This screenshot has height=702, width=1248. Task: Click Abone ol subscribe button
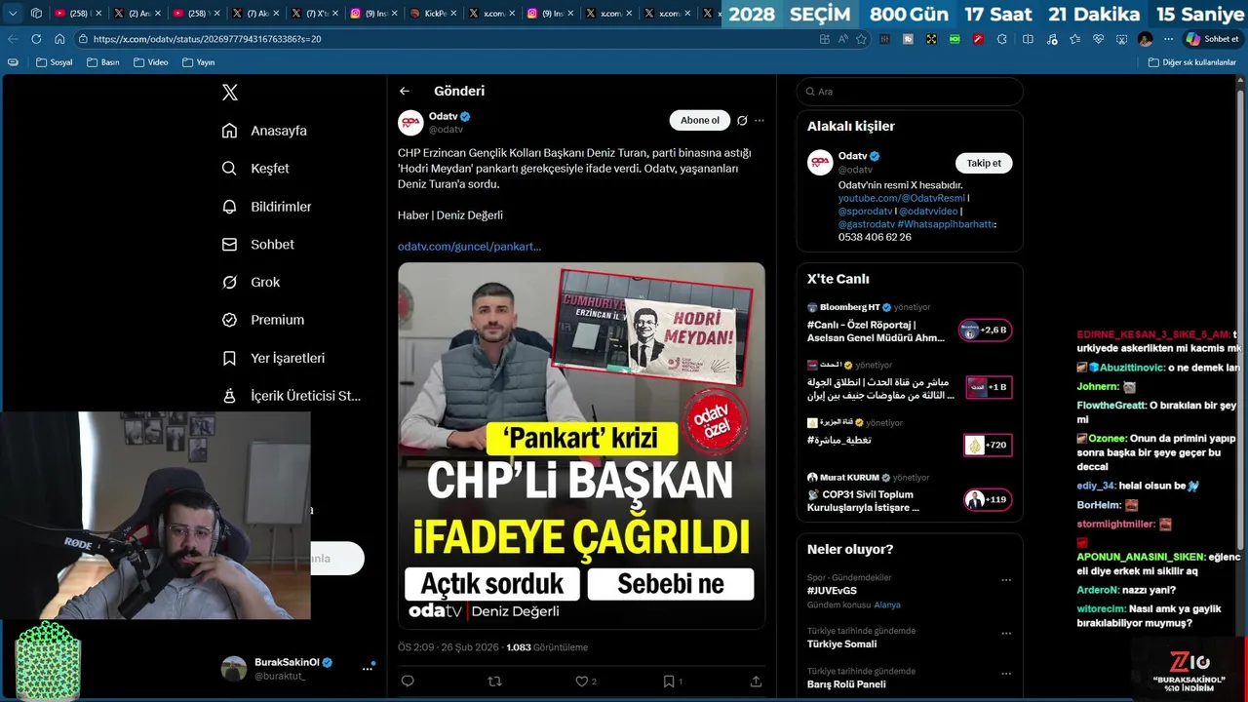coord(700,121)
